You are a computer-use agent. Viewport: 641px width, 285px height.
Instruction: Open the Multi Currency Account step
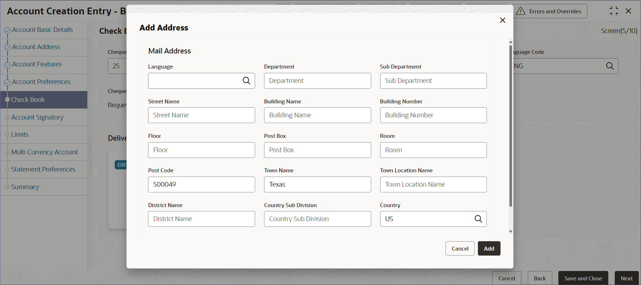tap(44, 152)
